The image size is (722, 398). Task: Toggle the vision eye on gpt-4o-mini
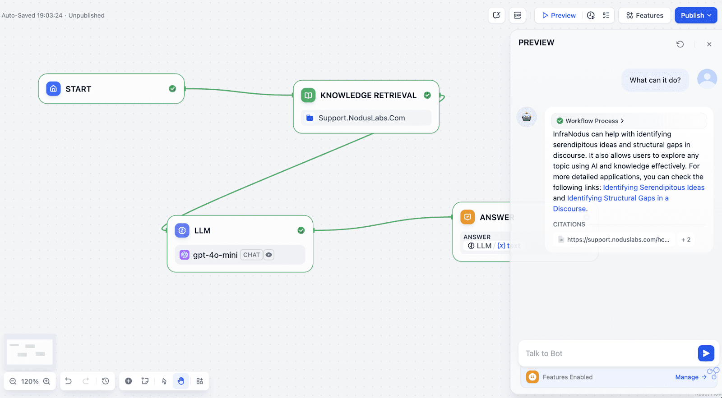pyautogui.click(x=269, y=255)
